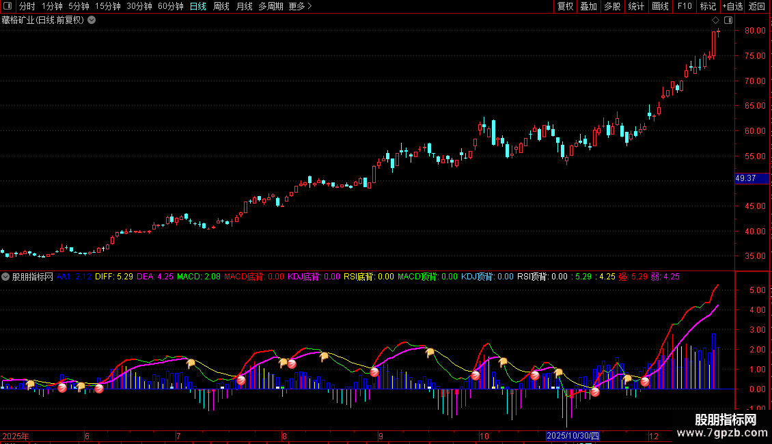Click the 标记 mark button
Viewport: 772px width, 444px height.
pos(708,6)
